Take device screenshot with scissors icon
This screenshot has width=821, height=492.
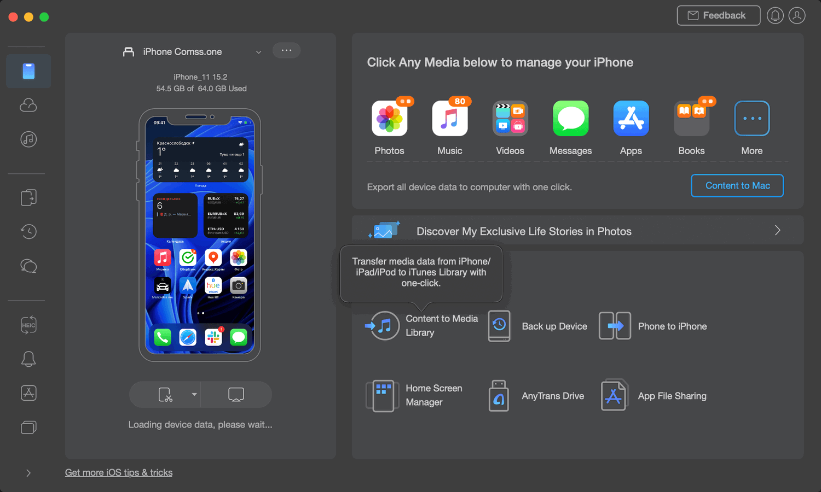tap(165, 395)
